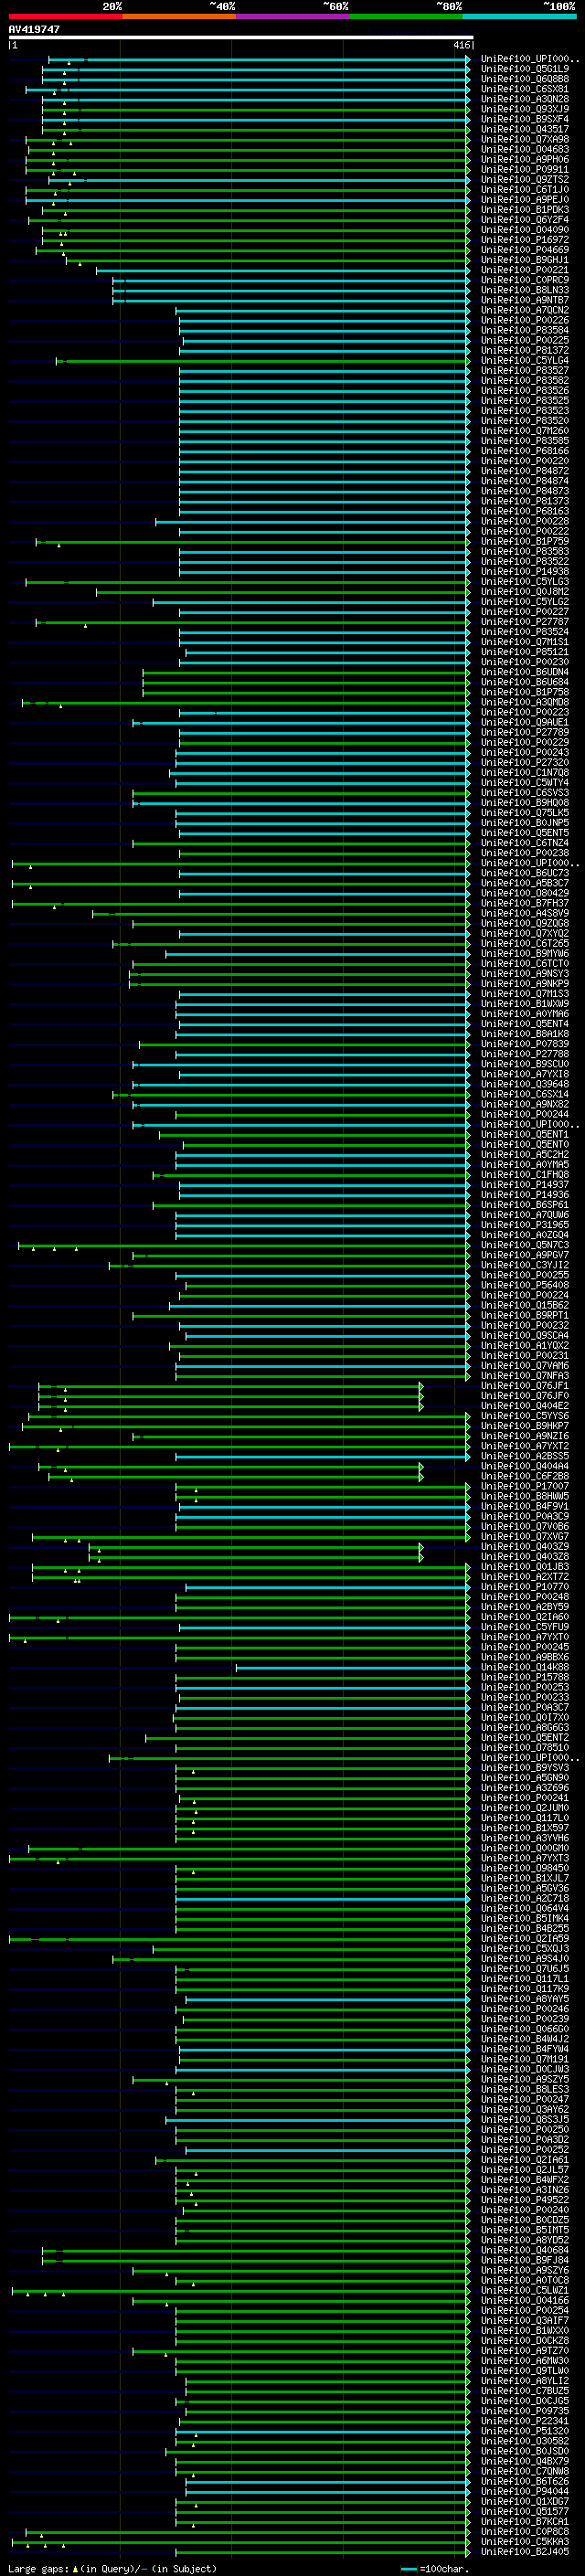Select the UniRef100_C3YJI2 hit

click(525, 1265)
